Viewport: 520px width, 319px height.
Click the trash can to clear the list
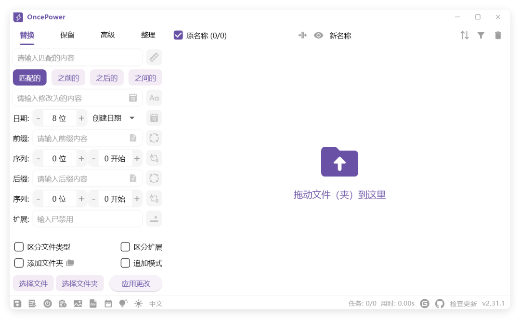point(498,35)
